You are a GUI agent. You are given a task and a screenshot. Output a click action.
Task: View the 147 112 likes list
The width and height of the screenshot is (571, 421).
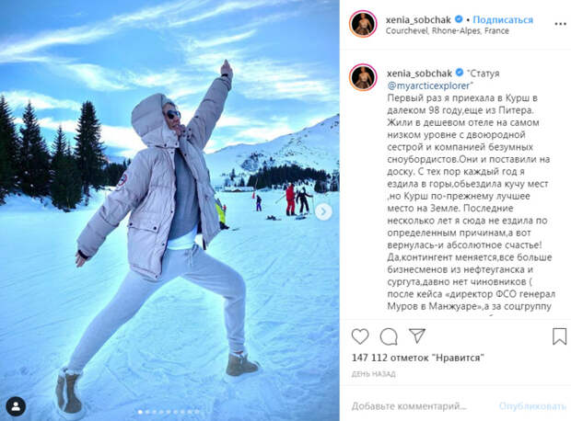click(418, 358)
